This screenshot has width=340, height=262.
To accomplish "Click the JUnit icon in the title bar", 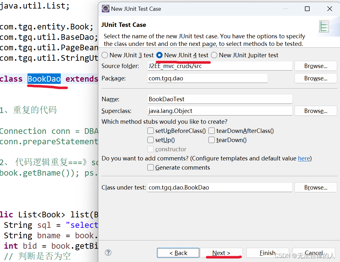I will 105,9.
